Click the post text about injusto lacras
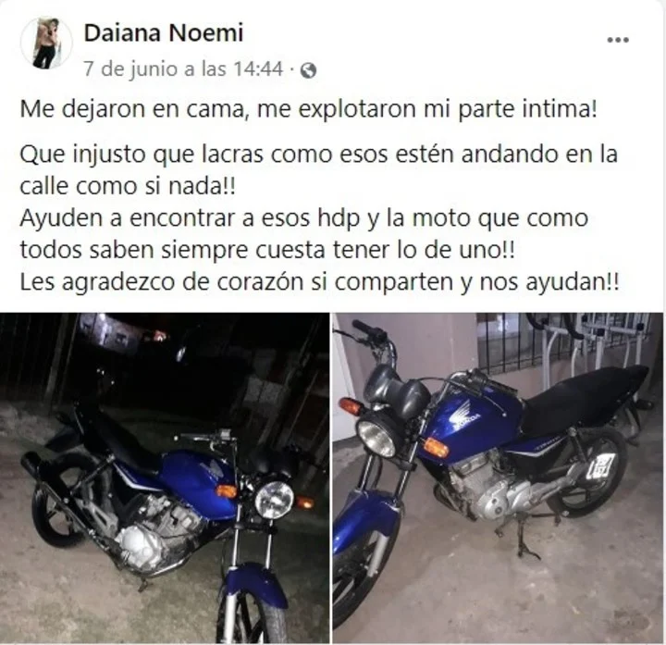 (318, 170)
